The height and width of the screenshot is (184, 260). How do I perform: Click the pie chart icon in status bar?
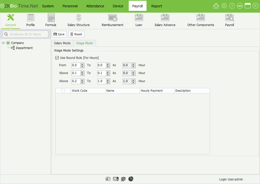tap(131, 179)
